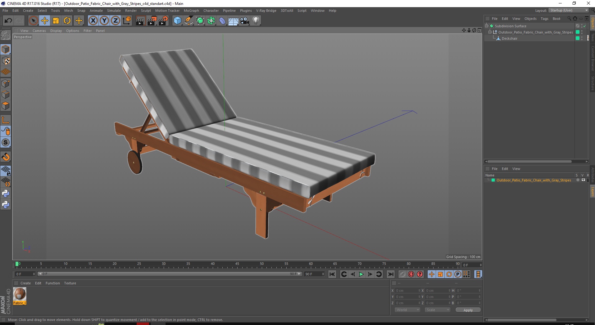
Task: Toggle Snap enable S icon
Action: point(6,142)
